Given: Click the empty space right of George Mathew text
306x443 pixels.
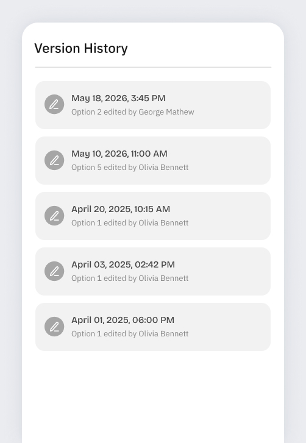Looking at the screenshot, I should (x=232, y=112).
